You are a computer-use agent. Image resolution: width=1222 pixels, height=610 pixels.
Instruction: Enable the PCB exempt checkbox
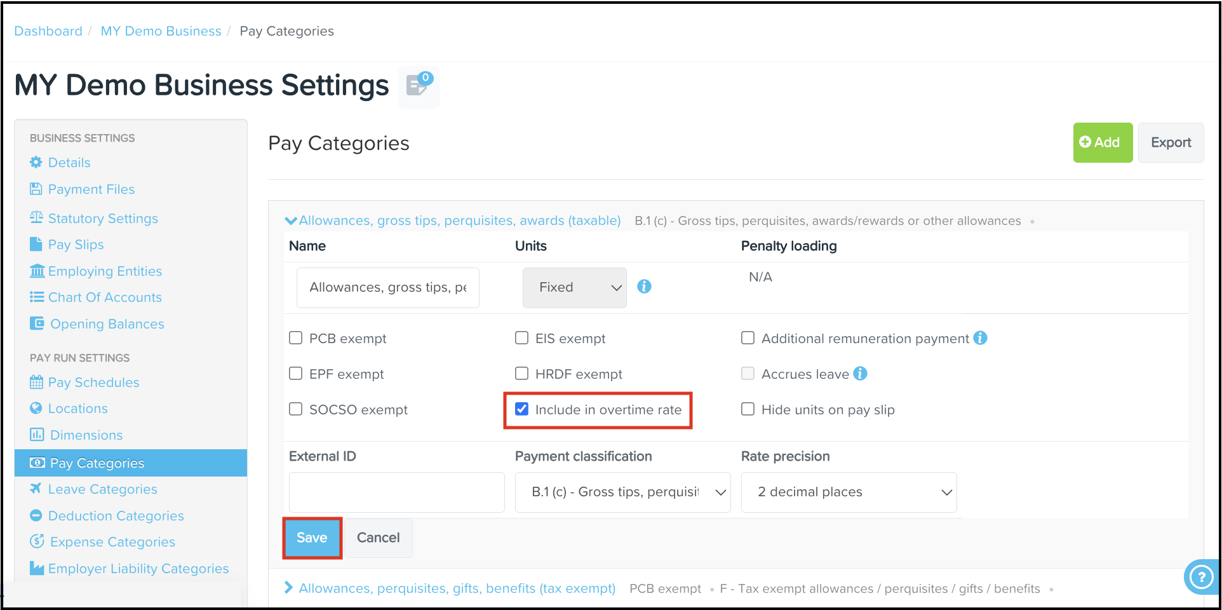(x=296, y=338)
